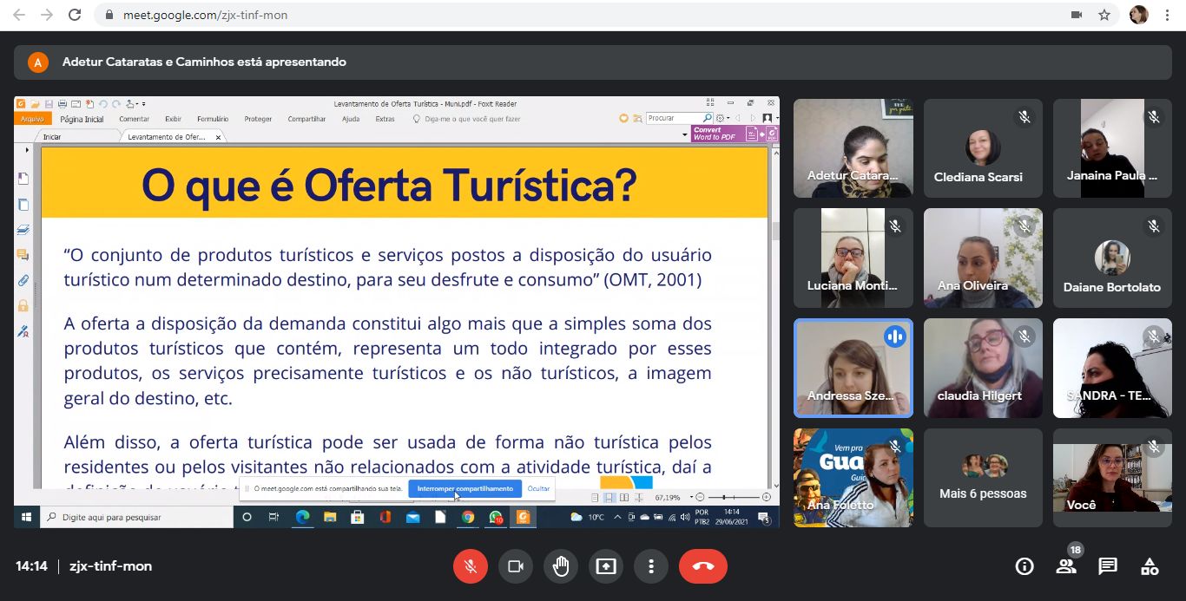This screenshot has height=601, width=1186.
Task: Open meeting details info icon
Action: click(x=1025, y=566)
